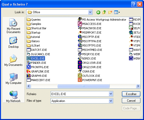The image size is (144, 120).
Task: Click the Back navigation arrow icon
Action: pos(98,12)
